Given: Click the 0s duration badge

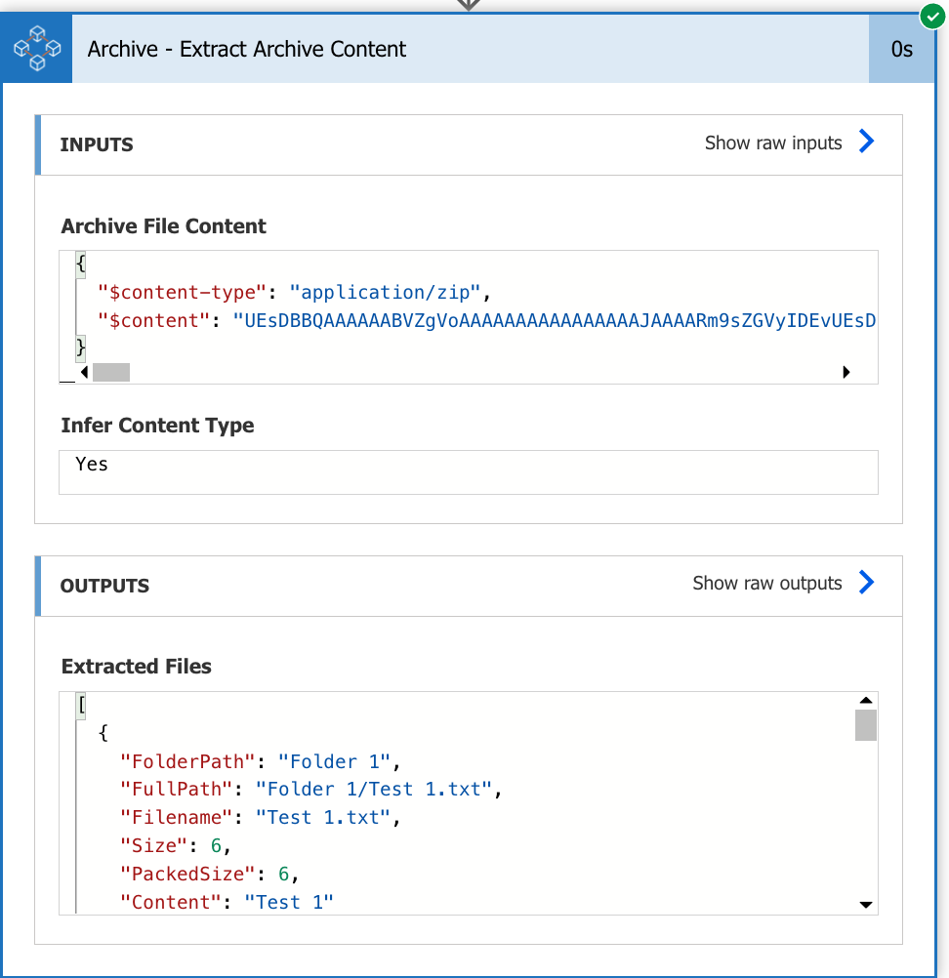Looking at the screenshot, I should coord(901,49).
